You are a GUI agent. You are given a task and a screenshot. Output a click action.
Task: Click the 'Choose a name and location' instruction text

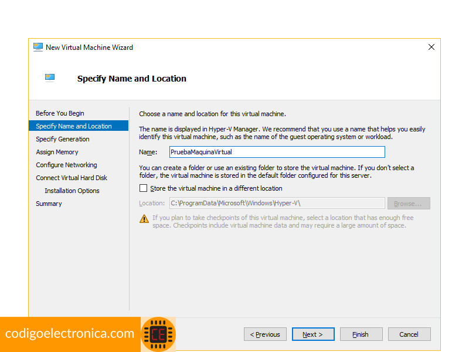(x=212, y=114)
